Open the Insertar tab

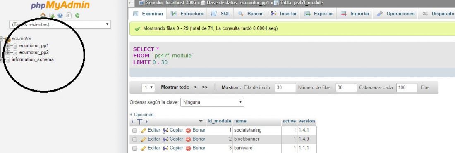(283, 14)
